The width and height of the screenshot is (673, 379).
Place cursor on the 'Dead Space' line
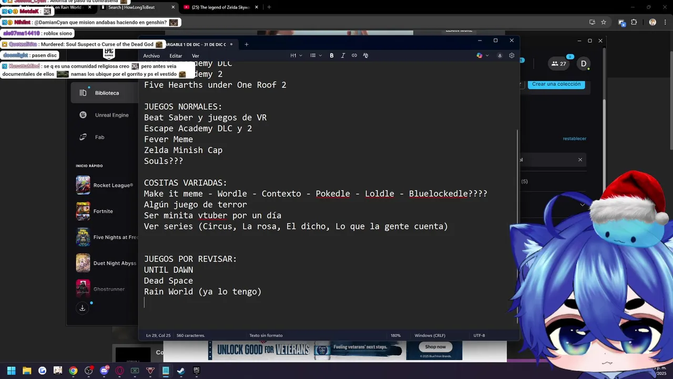[168, 281]
